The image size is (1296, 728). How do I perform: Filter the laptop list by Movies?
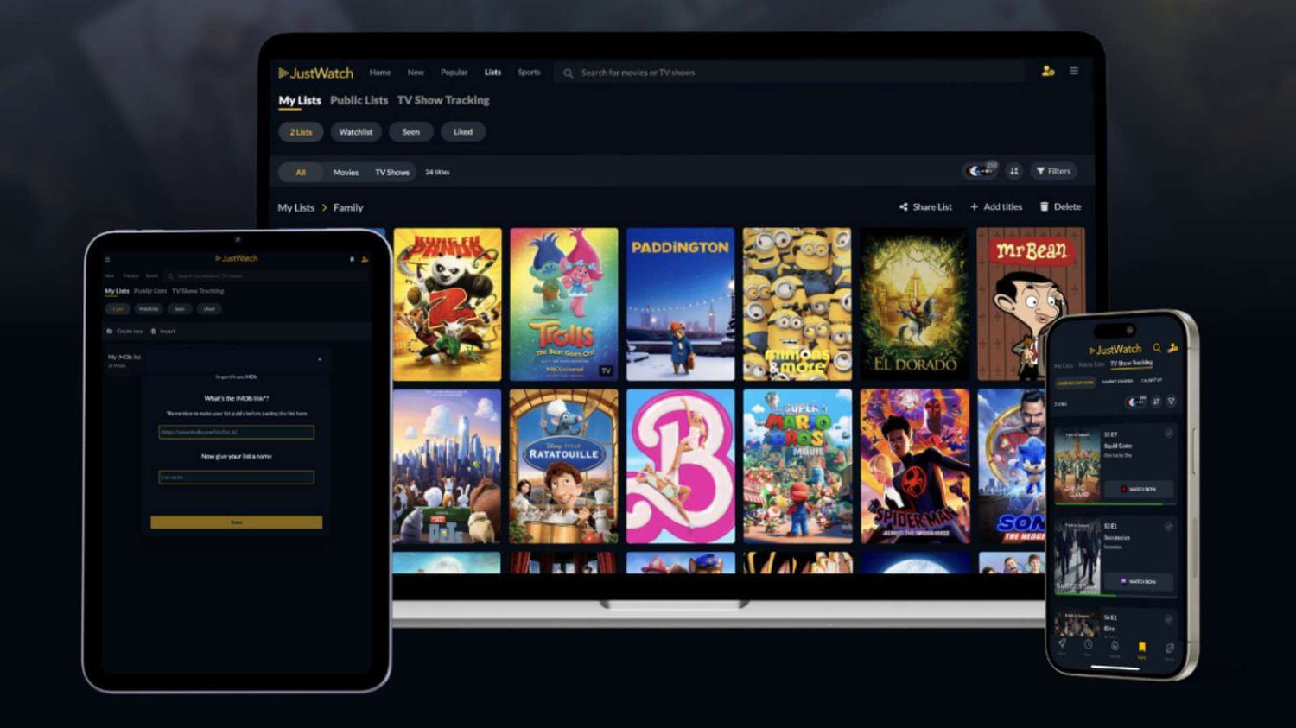pyautogui.click(x=346, y=173)
